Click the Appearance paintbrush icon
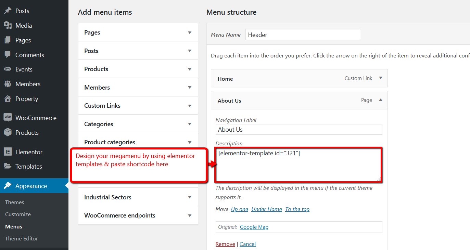Image resolution: width=470 pixels, height=250 pixels. click(8, 186)
